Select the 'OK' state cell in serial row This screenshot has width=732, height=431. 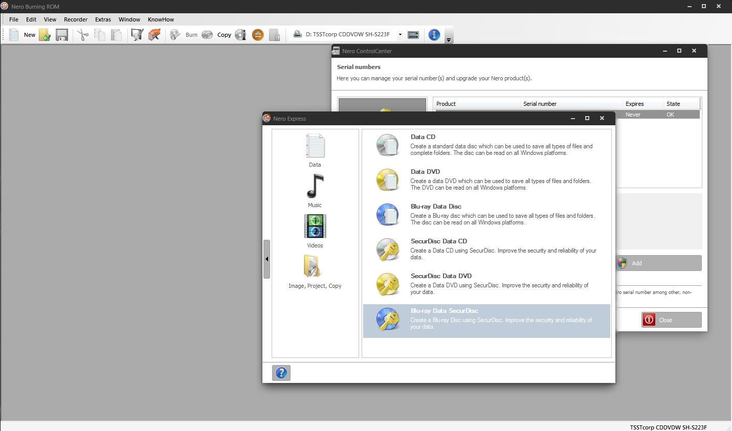point(670,115)
